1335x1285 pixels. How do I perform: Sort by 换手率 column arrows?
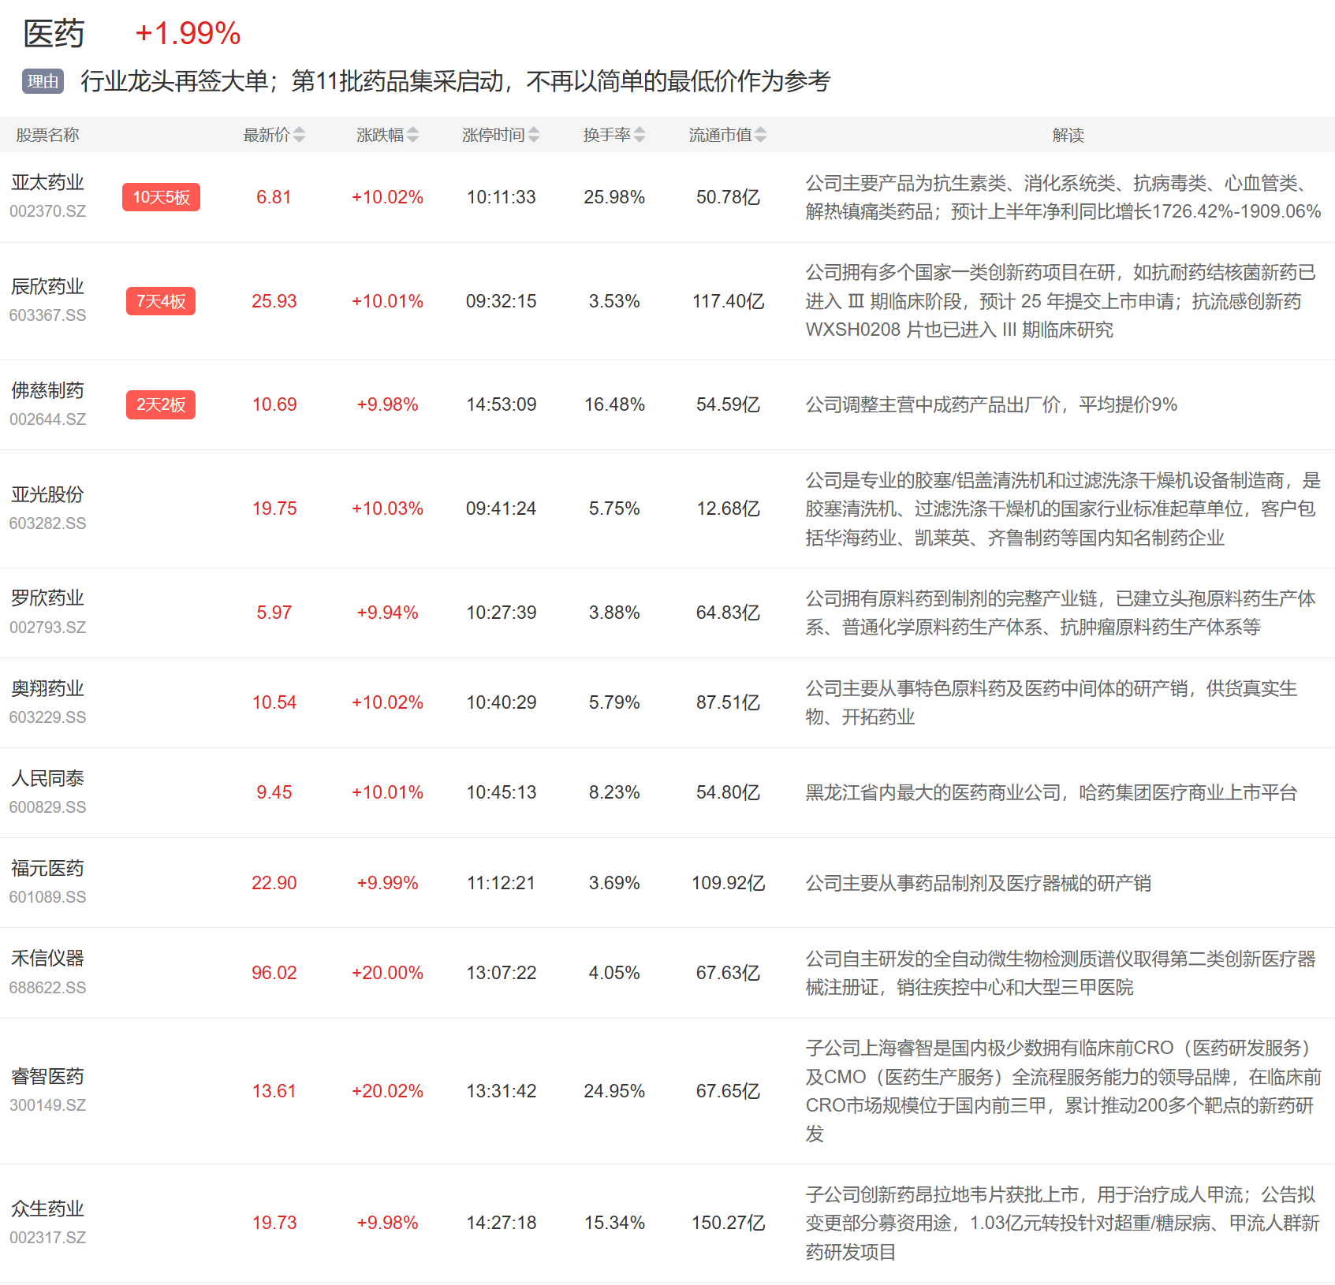click(640, 135)
